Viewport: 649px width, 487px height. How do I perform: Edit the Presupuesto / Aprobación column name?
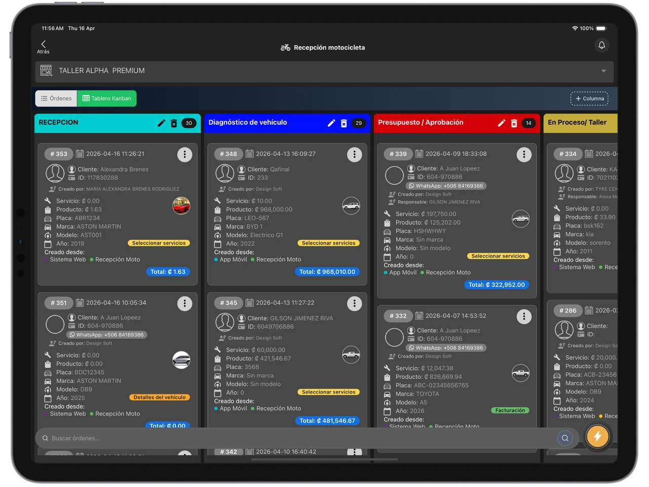coord(501,122)
